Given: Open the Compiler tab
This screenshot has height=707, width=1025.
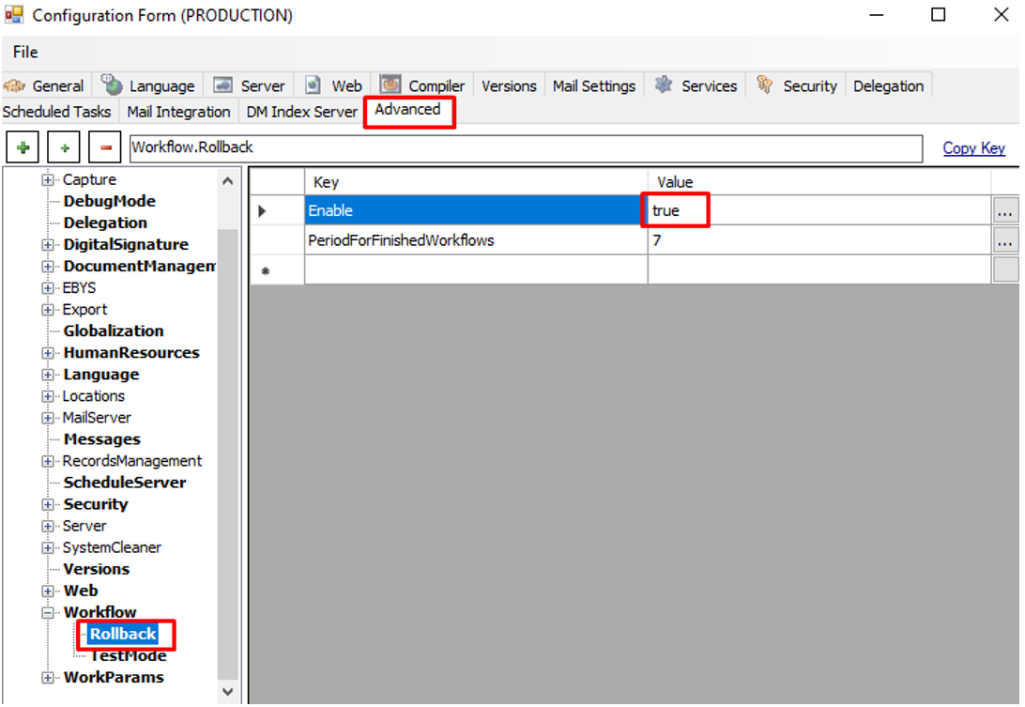Looking at the screenshot, I should [423, 85].
